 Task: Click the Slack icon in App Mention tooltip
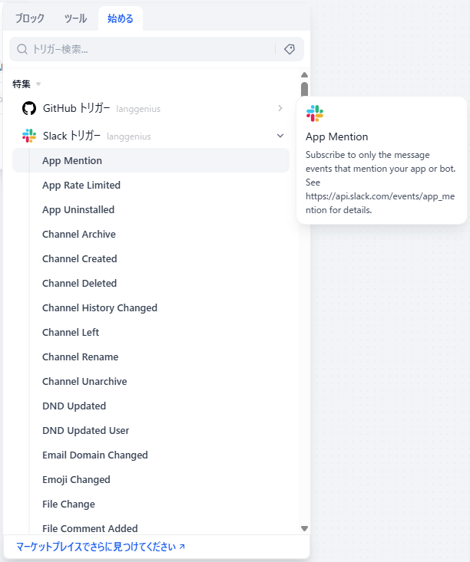[315, 113]
